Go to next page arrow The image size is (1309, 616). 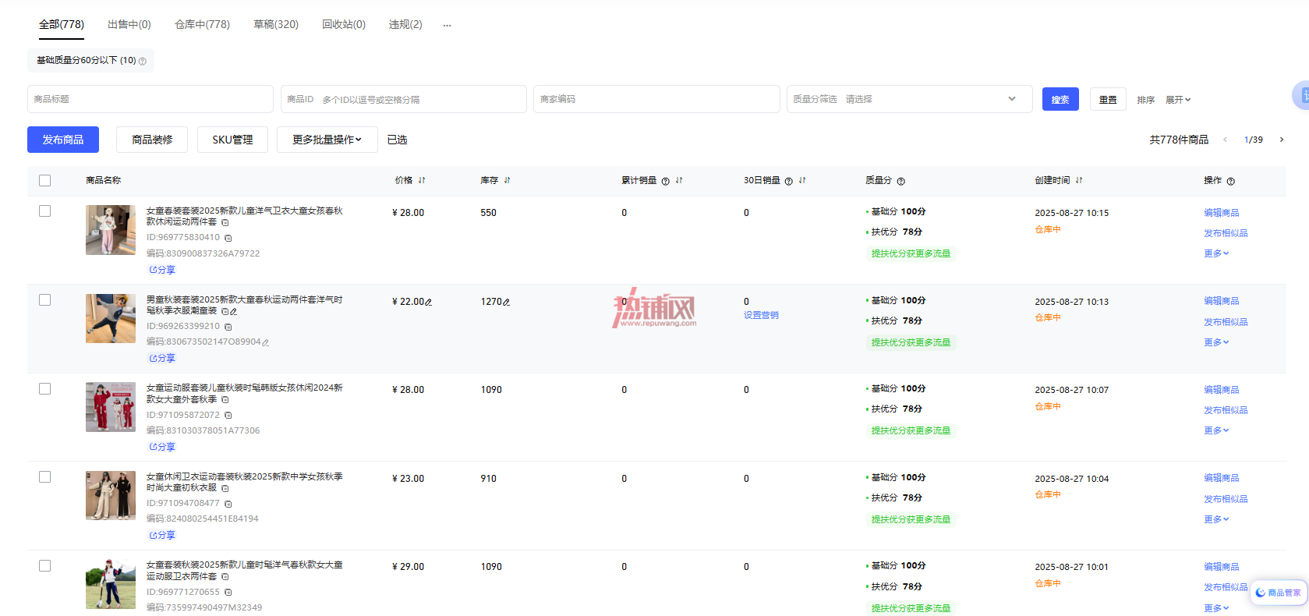[x=1281, y=140]
